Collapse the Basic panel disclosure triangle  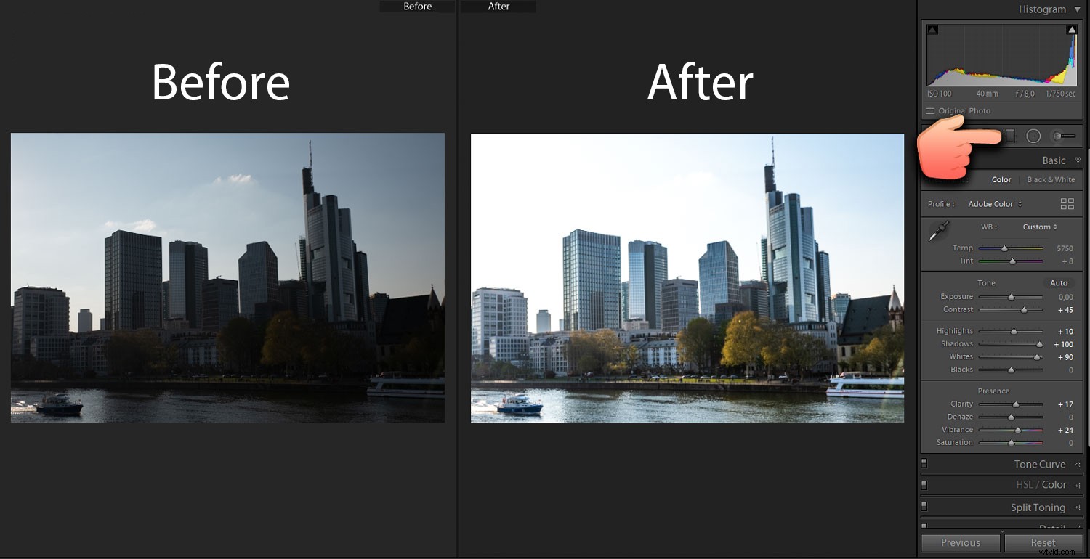click(1079, 160)
